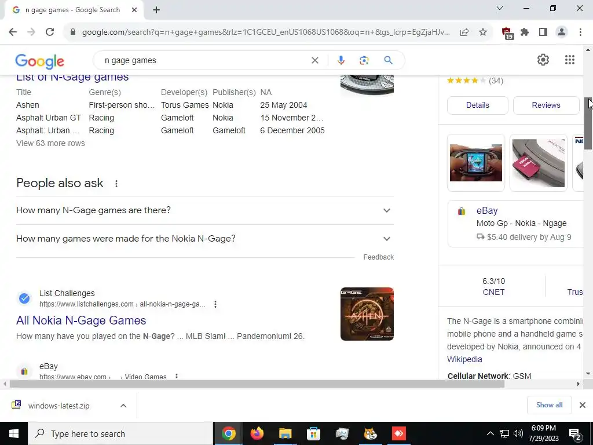The height and width of the screenshot is (445, 593).
Task: Open the CNET 6.3/10 rating
Action: tap(493, 286)
